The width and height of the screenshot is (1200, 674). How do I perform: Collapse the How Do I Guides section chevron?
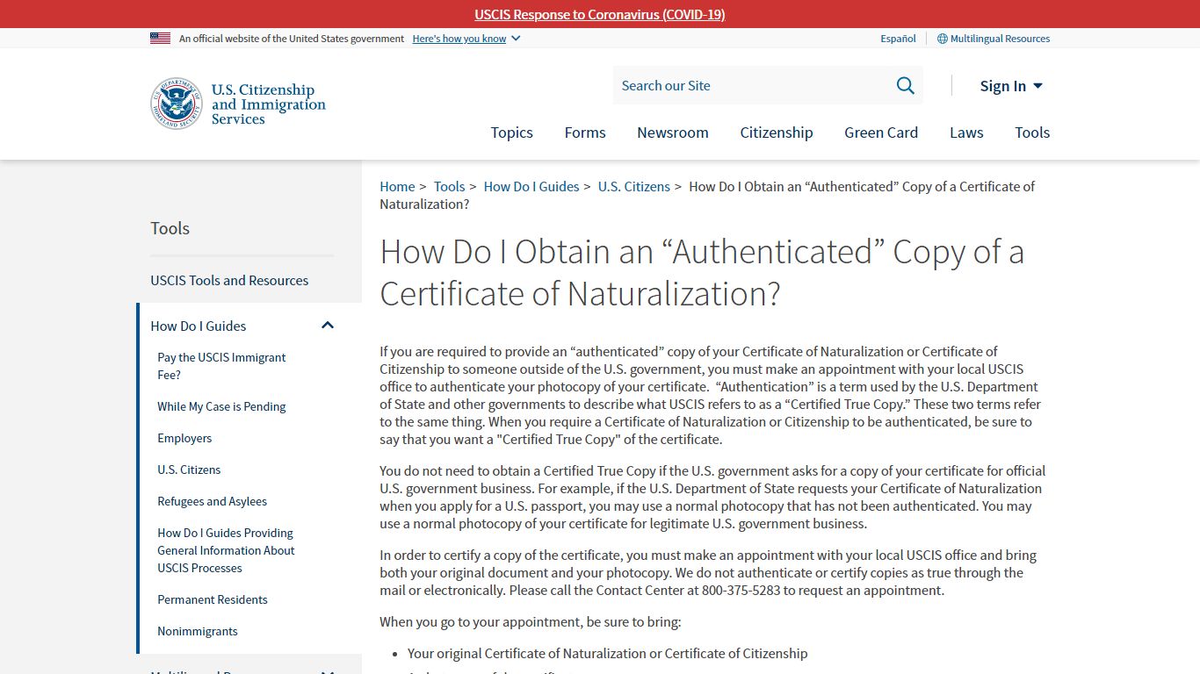click(x=328, y=326)
